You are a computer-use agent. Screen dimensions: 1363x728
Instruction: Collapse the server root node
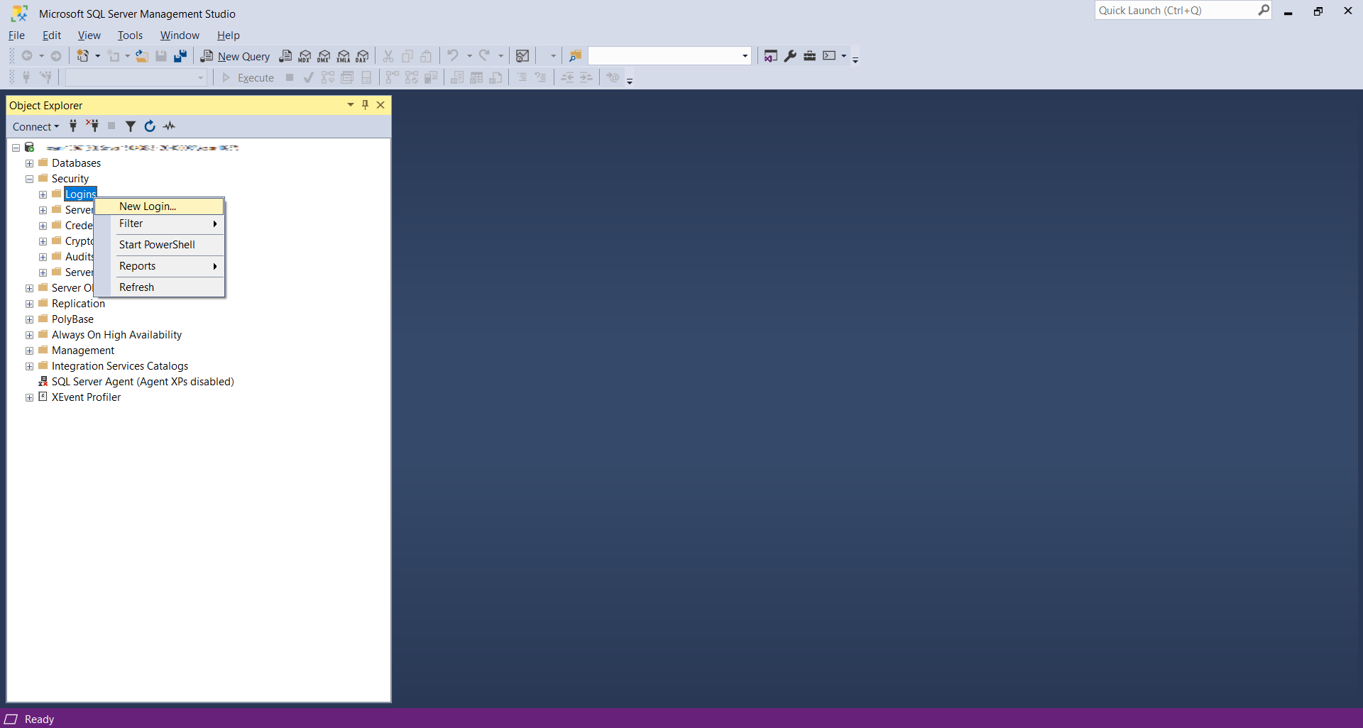tap(16, 148)
